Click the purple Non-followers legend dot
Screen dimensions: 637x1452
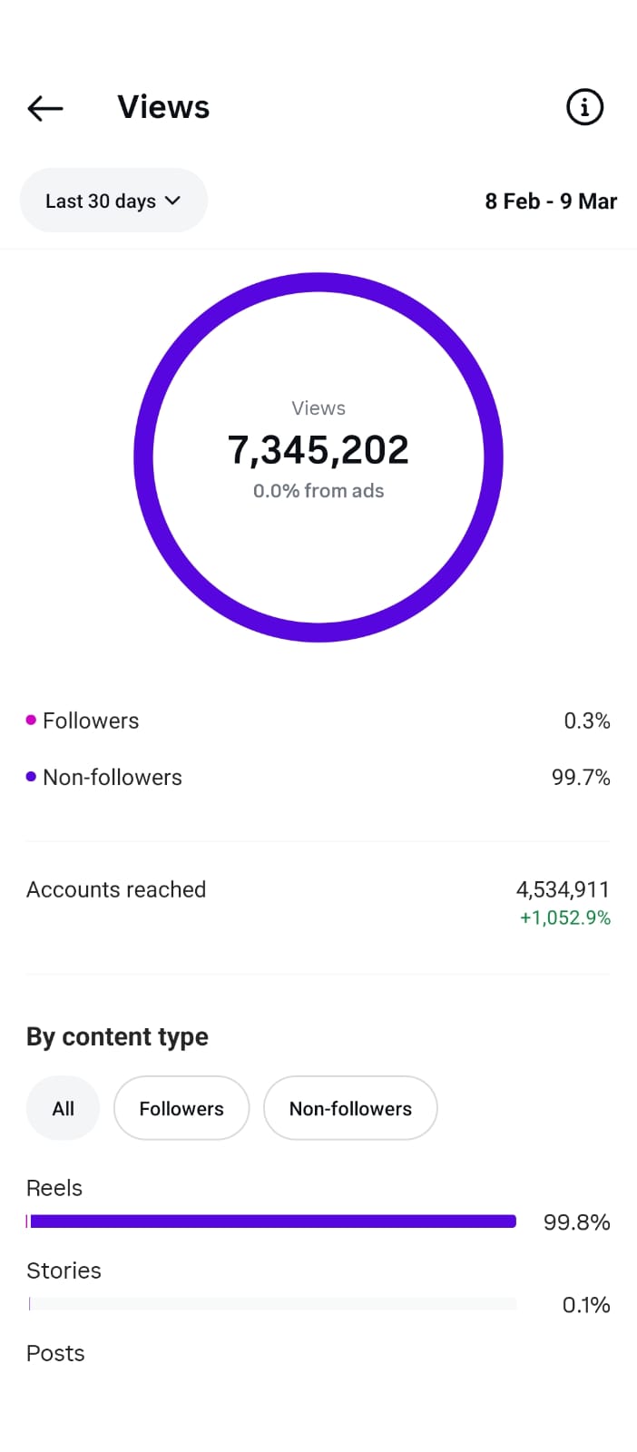(31, 777)
